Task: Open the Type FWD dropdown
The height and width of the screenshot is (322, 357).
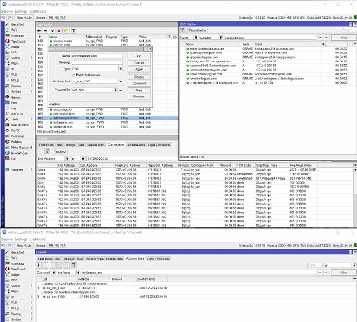Action: 121,68
